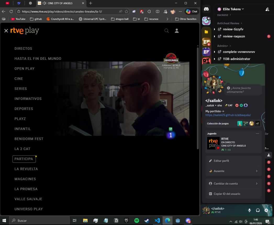Open Edge settings and more menu
This screenshot has width=274, height=225.
[180, 11]
